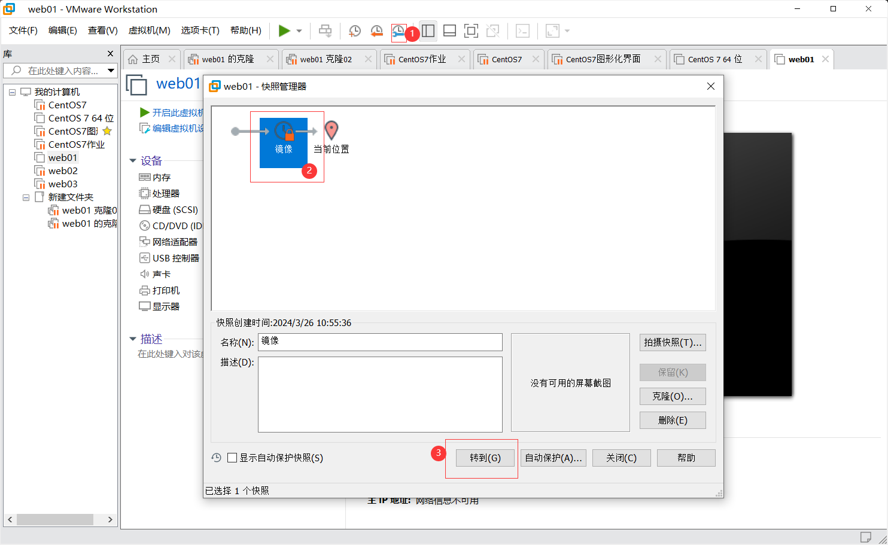Open the stretch display dropdown arrow
888x545 pixels.
coord(567,31)
